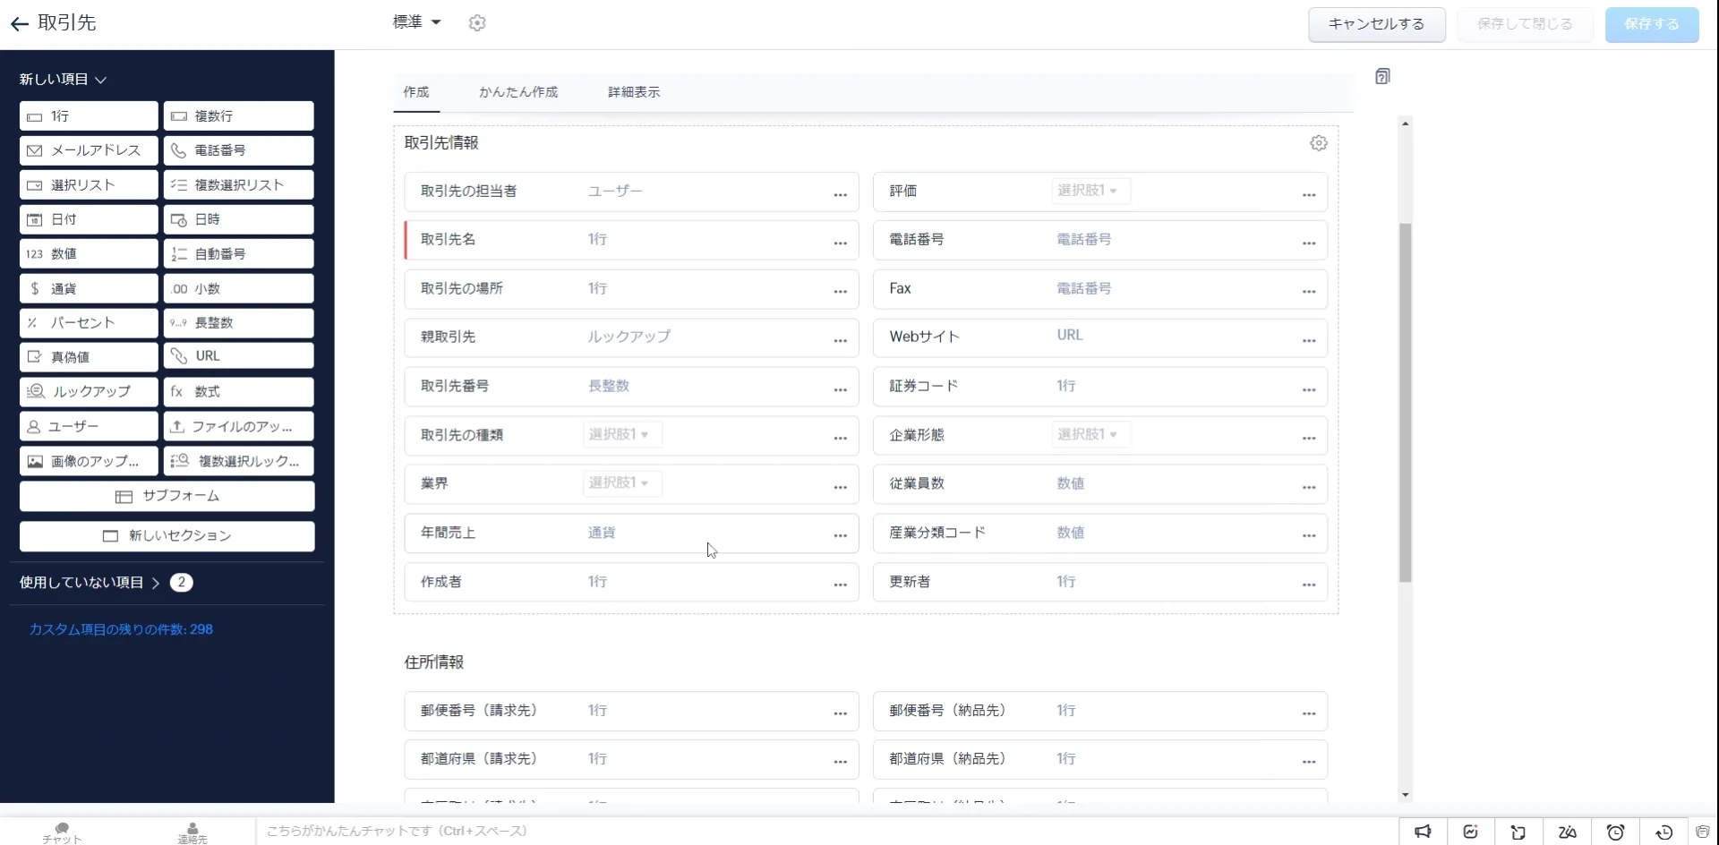
Task: Click the vertical scrollbar thumb of layout editor
Action: pos(1405,403)
